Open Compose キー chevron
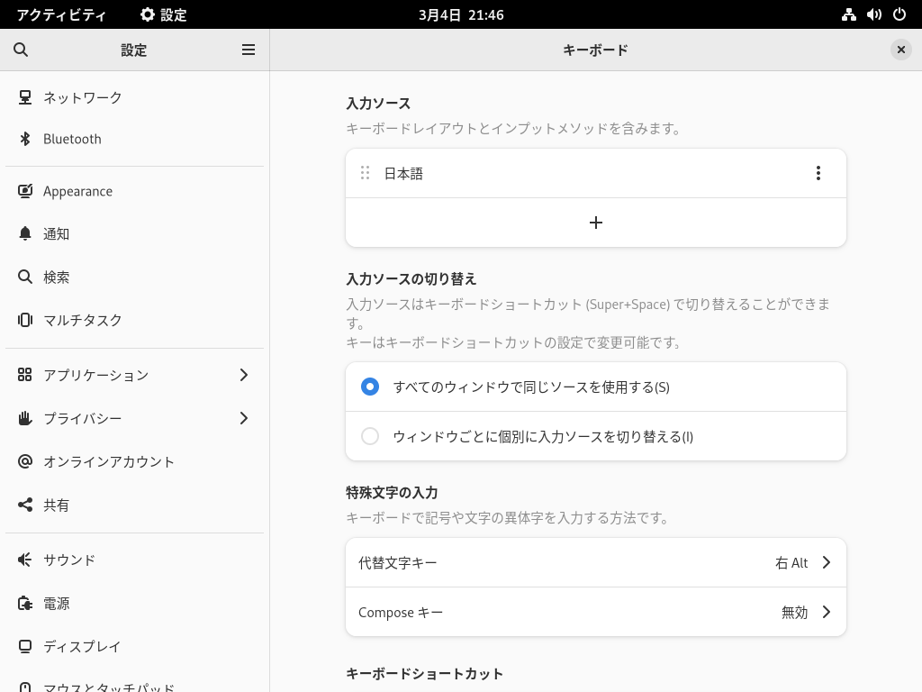The height and width of the screenshot is (692, 922). coord(827,612)
